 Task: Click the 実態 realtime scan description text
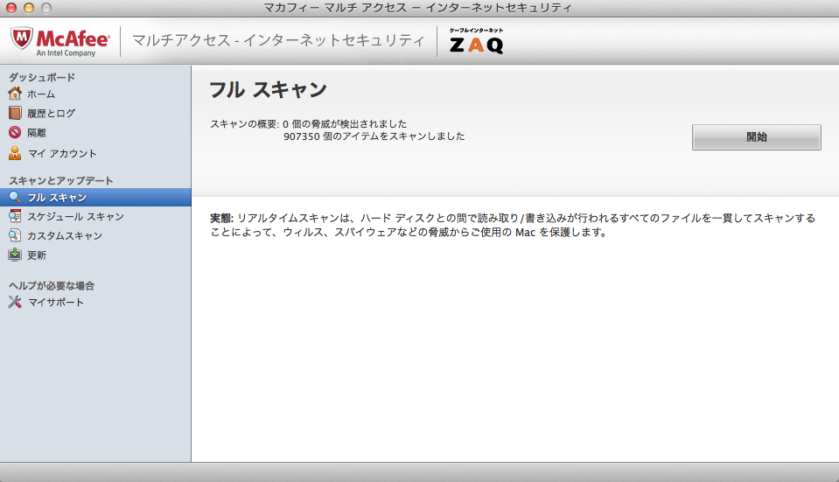click(x=513, y=225)
